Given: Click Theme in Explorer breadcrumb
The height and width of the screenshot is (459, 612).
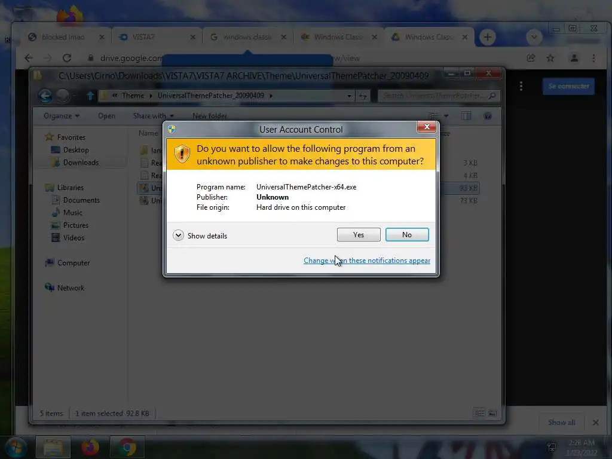Looking at the screenshot, I should (133, 96).
